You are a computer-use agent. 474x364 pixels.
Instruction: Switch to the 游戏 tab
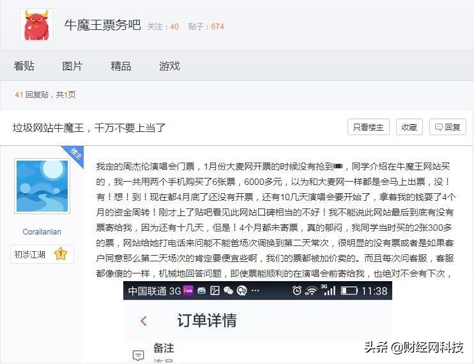click(x=169, y=66)
